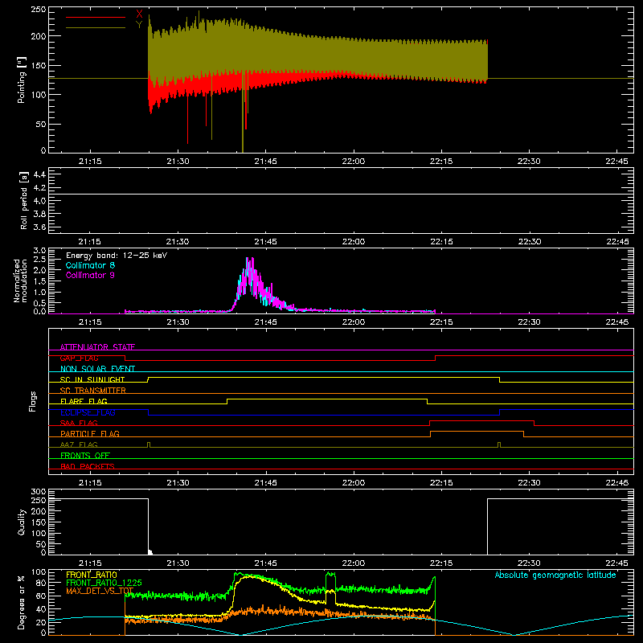Screen dimensions: 643x643
Task: Click the Collimator 8 legend label
Action: 90,265
